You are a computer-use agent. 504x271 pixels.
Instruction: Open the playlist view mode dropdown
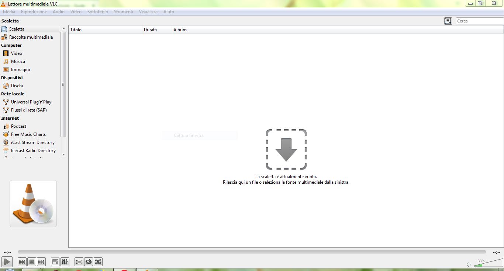448,21
